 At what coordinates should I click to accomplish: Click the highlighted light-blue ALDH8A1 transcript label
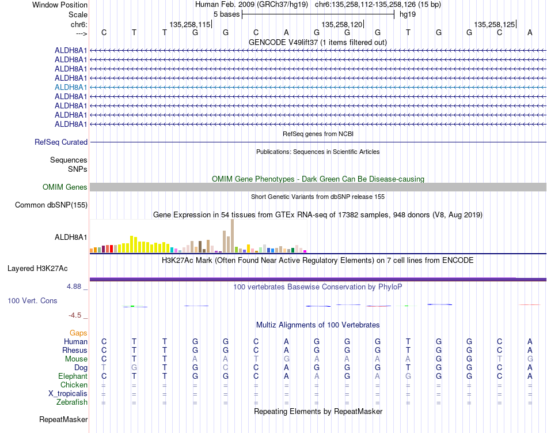point(71,87)
